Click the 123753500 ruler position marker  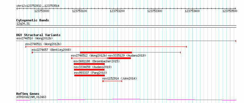[230, 11]
